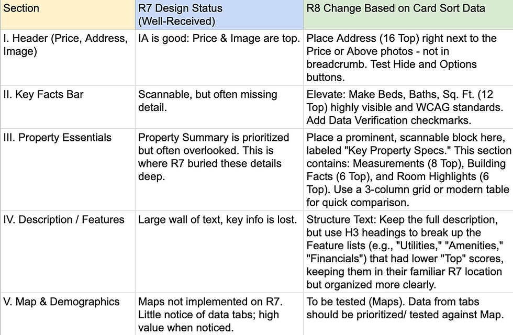Screen dimensions: 513x335
Task: Select the Maps not implemented on R7 cell
Action: (219, 314)
